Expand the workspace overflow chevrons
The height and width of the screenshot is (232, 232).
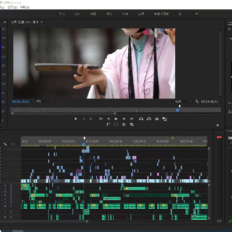(x=197, y=14)
